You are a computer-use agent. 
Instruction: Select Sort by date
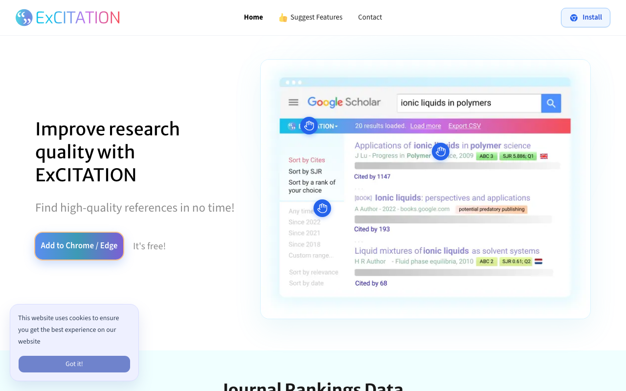[x=306, y=283]
